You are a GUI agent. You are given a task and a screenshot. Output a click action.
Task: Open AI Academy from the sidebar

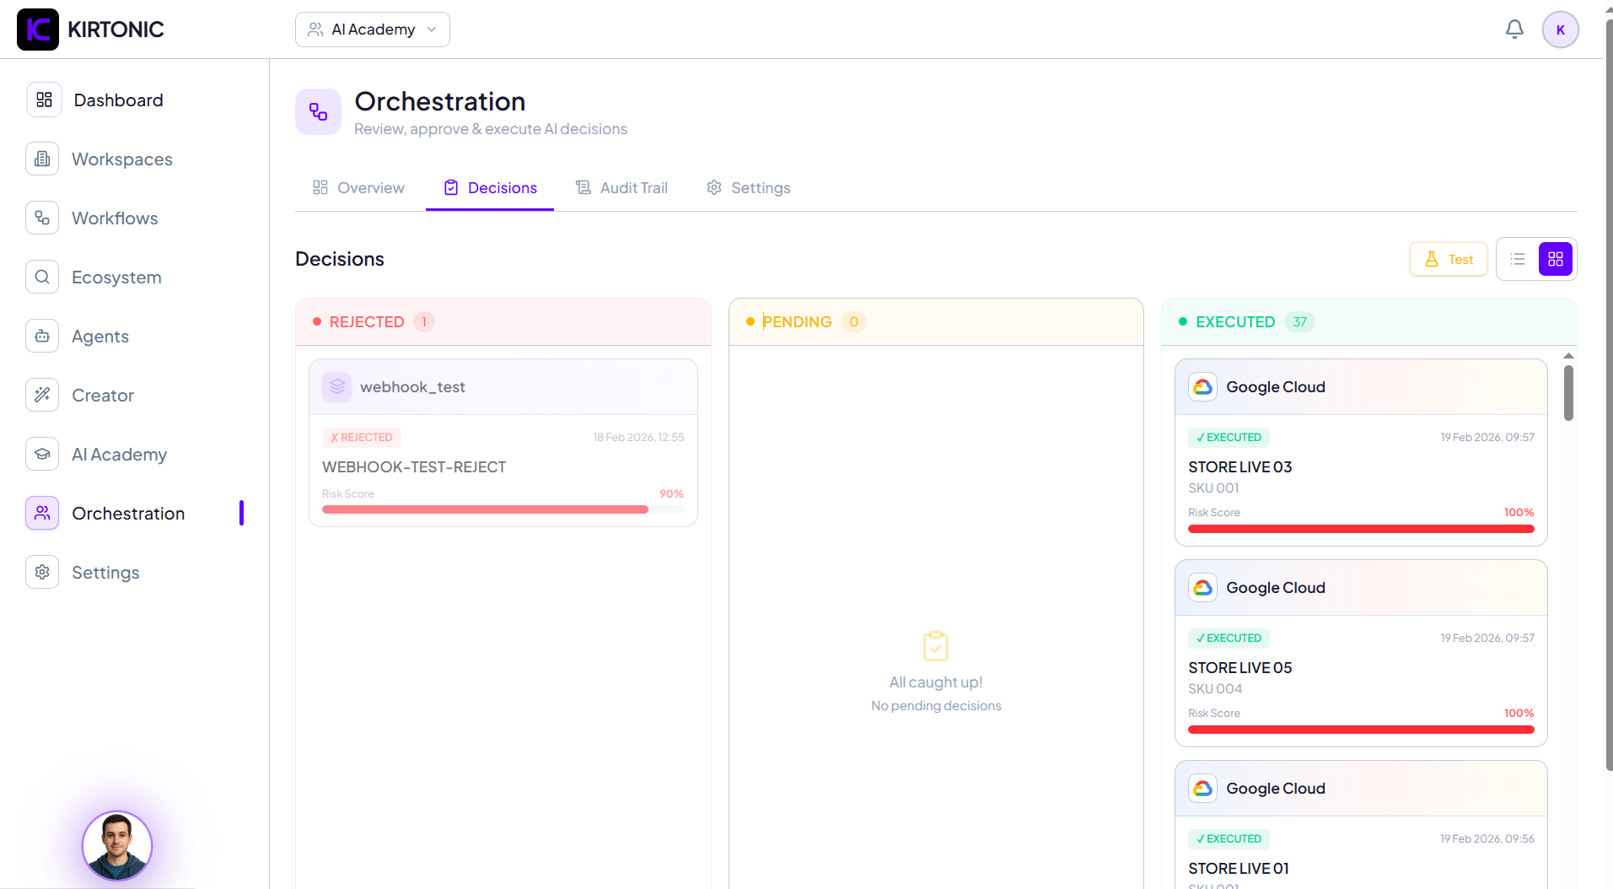(119, 454)
